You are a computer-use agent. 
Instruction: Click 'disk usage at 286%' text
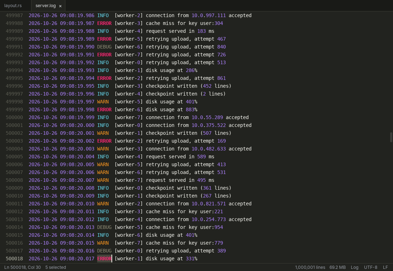[x=171, y=70]
